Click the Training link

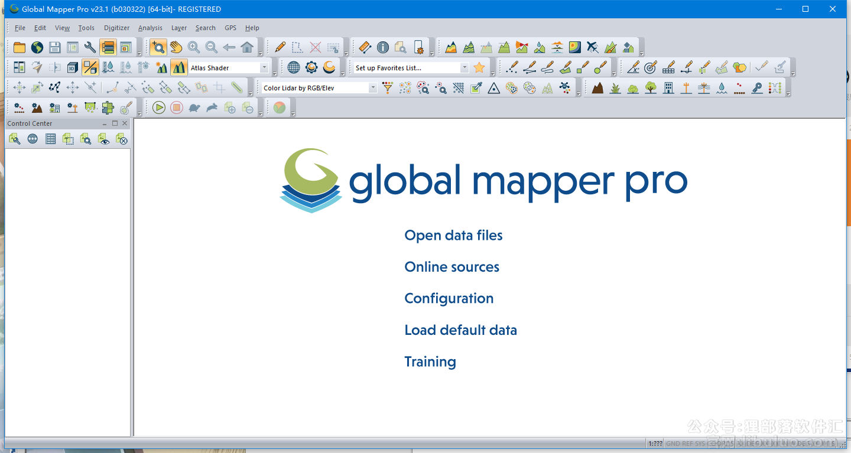click(x=430, y=362)
